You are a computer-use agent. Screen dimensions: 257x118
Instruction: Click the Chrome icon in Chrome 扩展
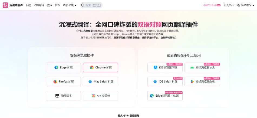pos(92,67)
